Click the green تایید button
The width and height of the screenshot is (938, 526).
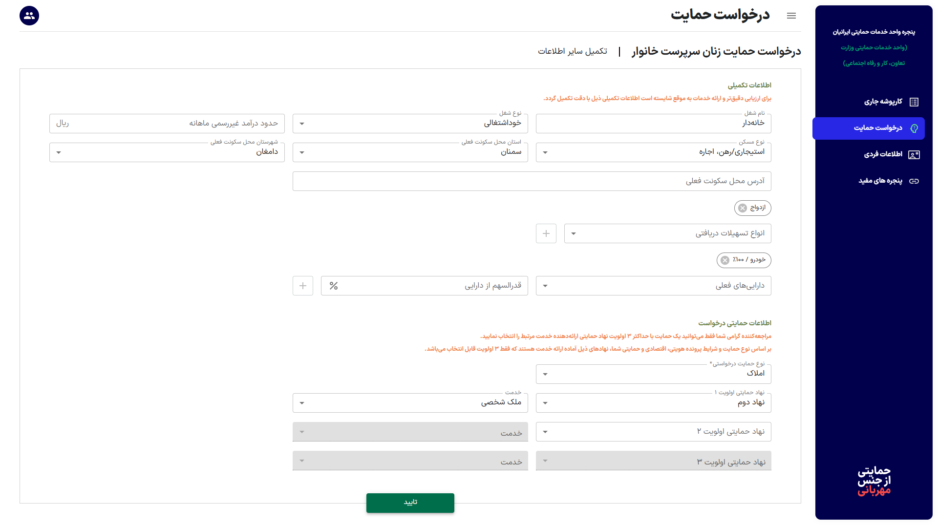410,503
